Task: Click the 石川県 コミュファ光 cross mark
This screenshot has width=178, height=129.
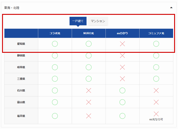Action: pyautogui.click(x=156, y=90)
